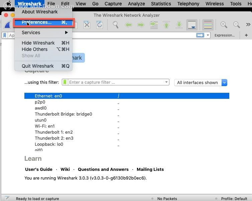The width and height of the screenshot is (252, 201).
Task: Open the Expression dialog for display filters
Action: 225,35
